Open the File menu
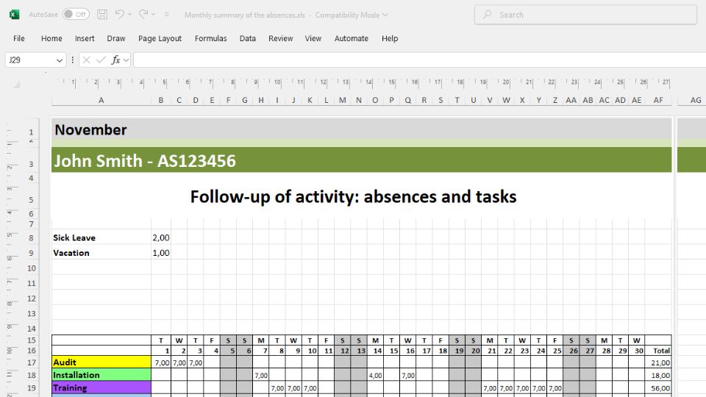The height and width of the screenshot is (397, 706). (x=19, y=38)
